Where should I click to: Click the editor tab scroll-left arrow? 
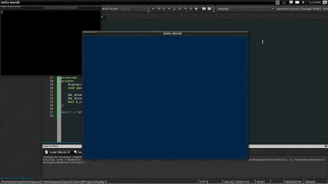(102, 17)
